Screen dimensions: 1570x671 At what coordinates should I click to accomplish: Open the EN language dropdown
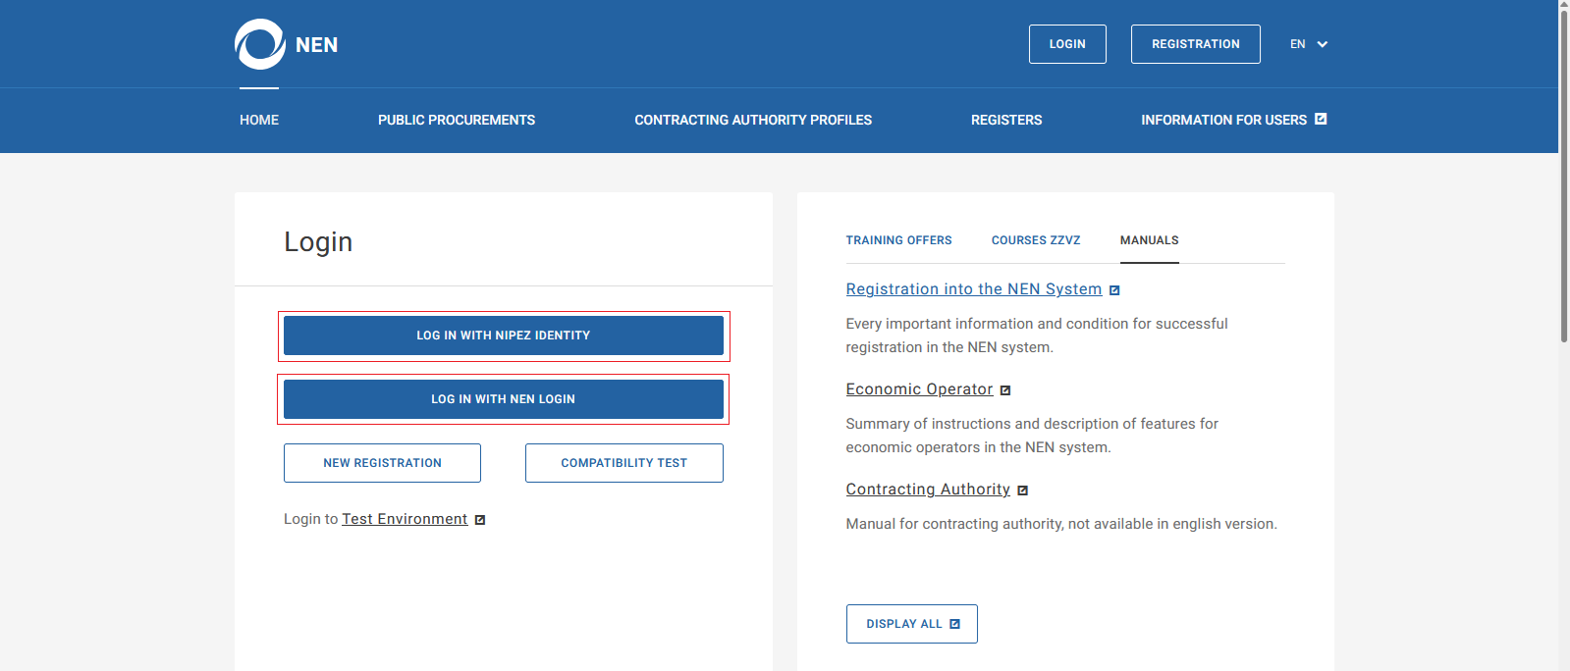(x=1309, y=44)
